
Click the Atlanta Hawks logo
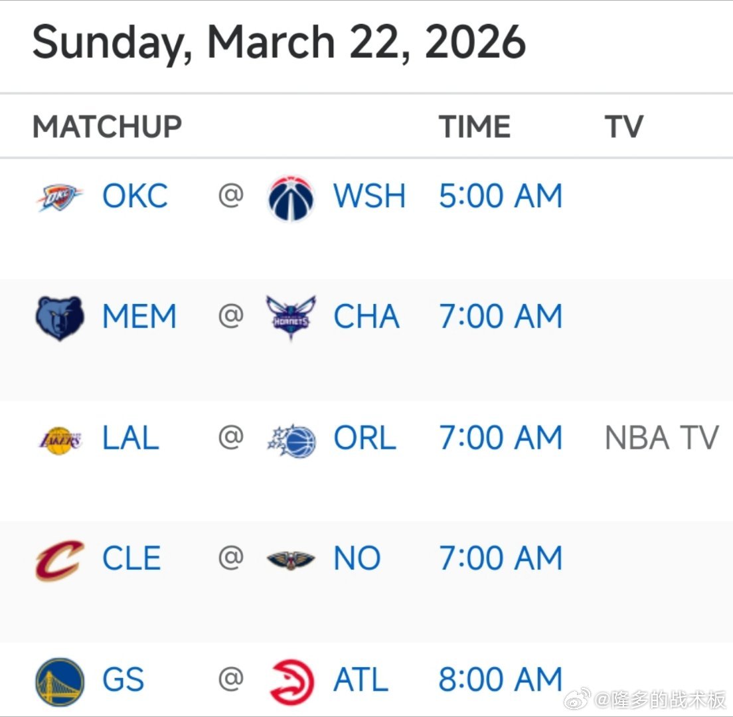[291, 681]
